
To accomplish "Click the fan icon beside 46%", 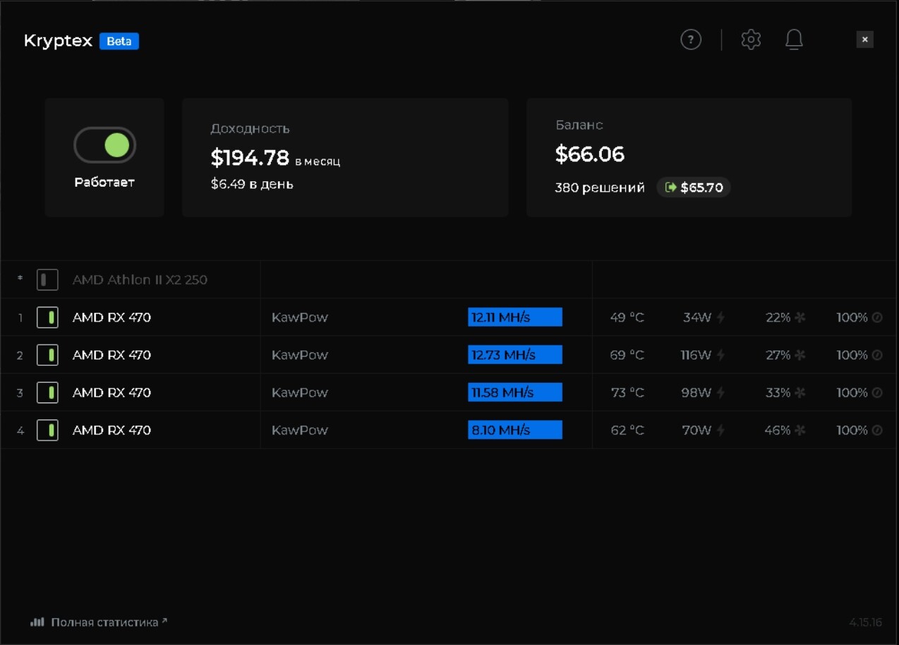I will [x=800, y=430].
